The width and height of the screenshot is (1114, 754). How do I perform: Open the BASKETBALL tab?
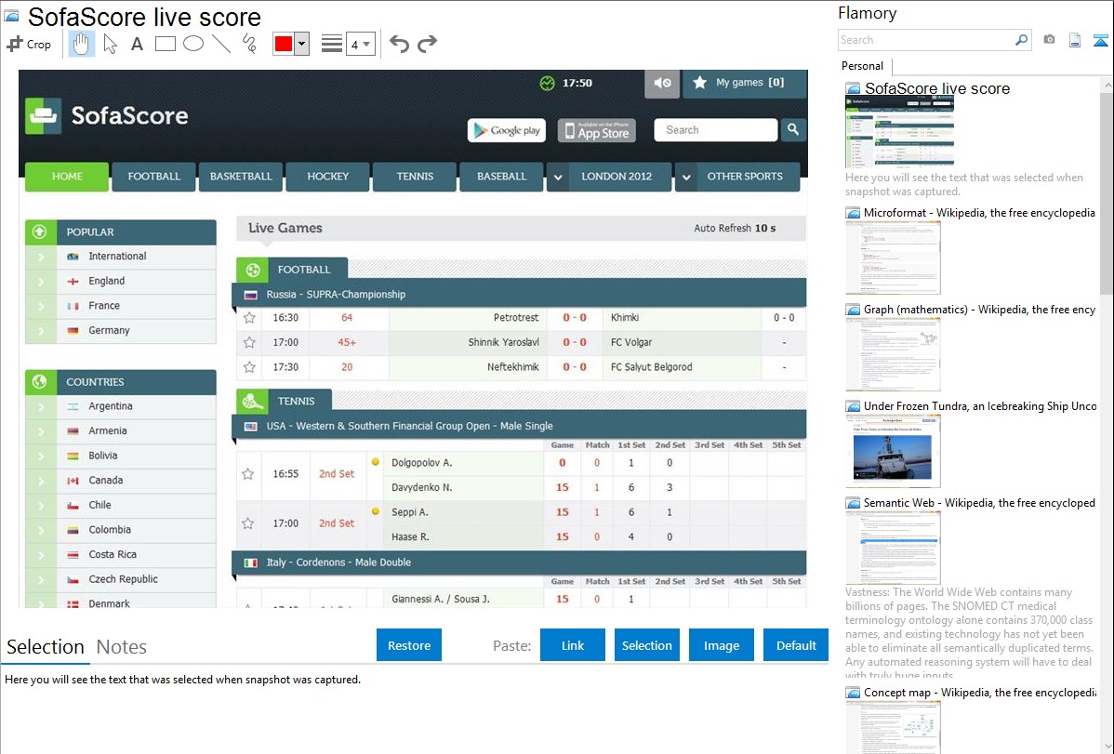[241, 177]
